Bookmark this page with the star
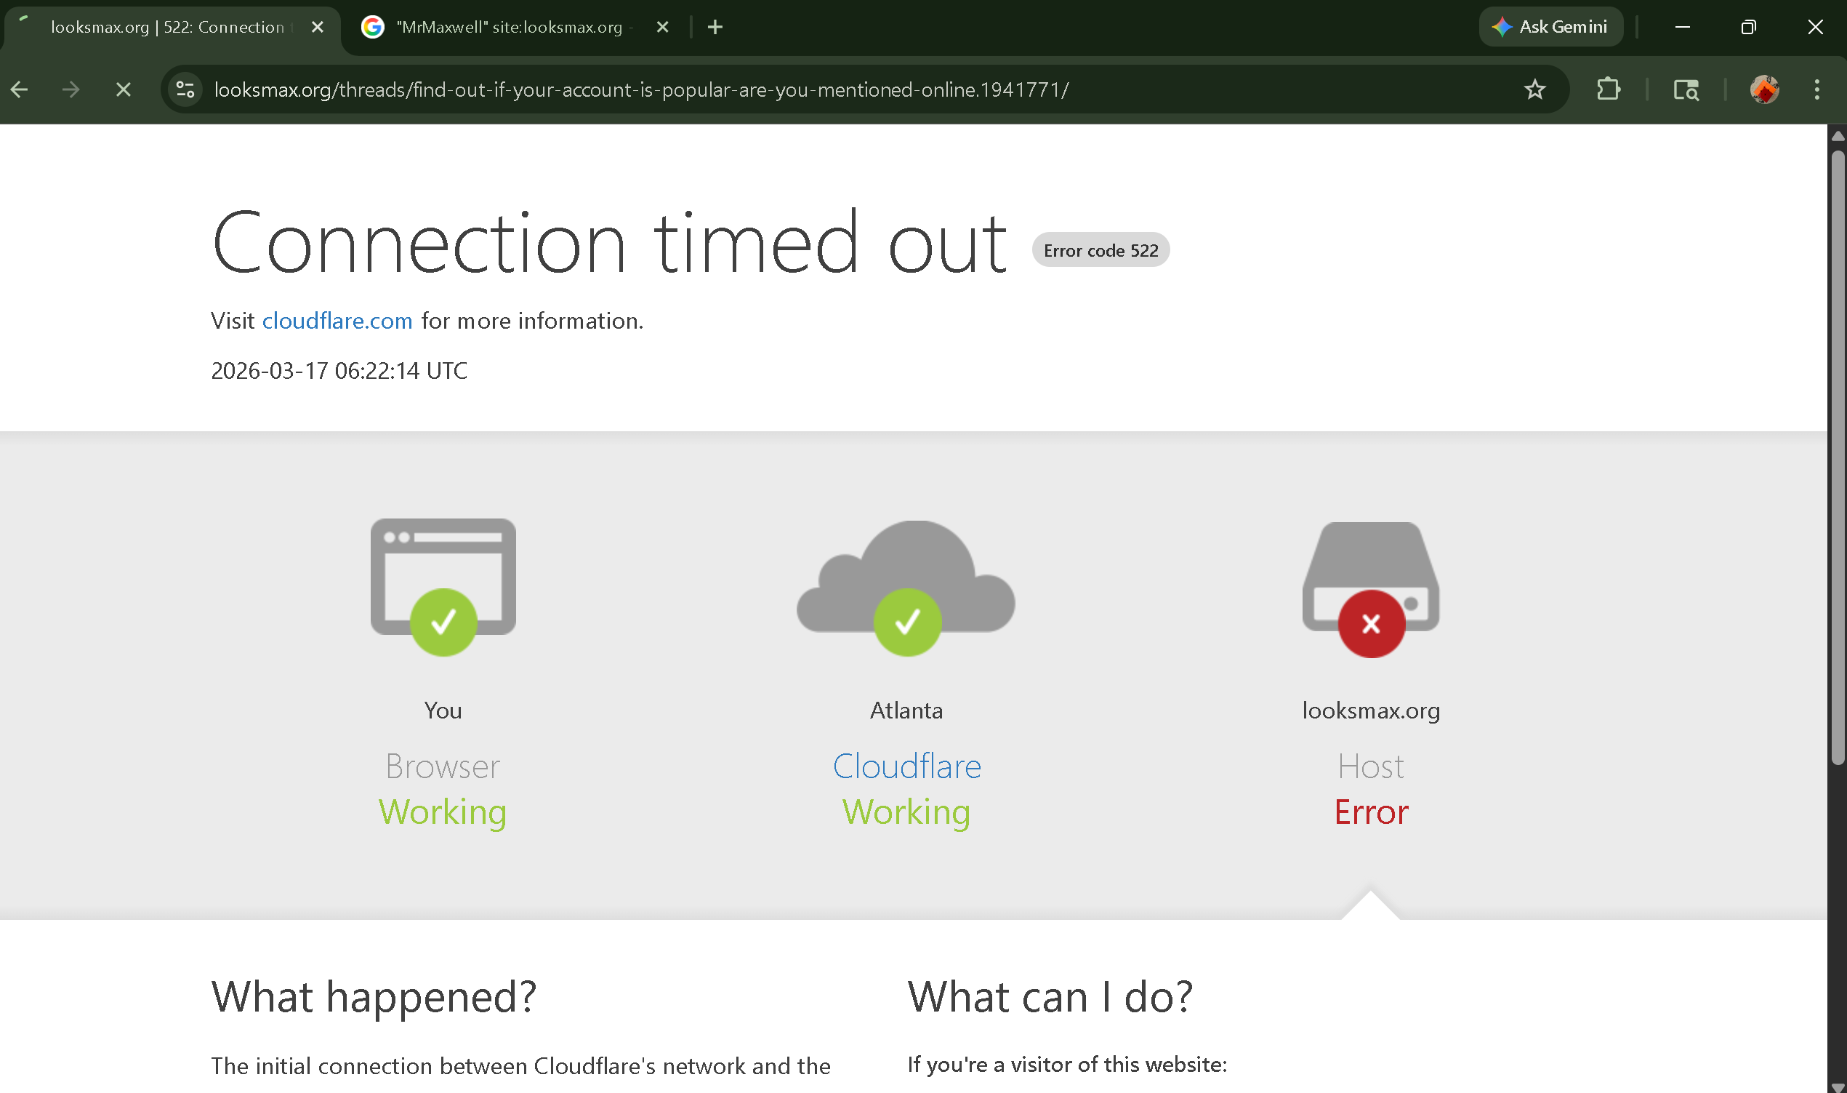The height and width of the screenshot is (1093, 1847). (1535, 90)
